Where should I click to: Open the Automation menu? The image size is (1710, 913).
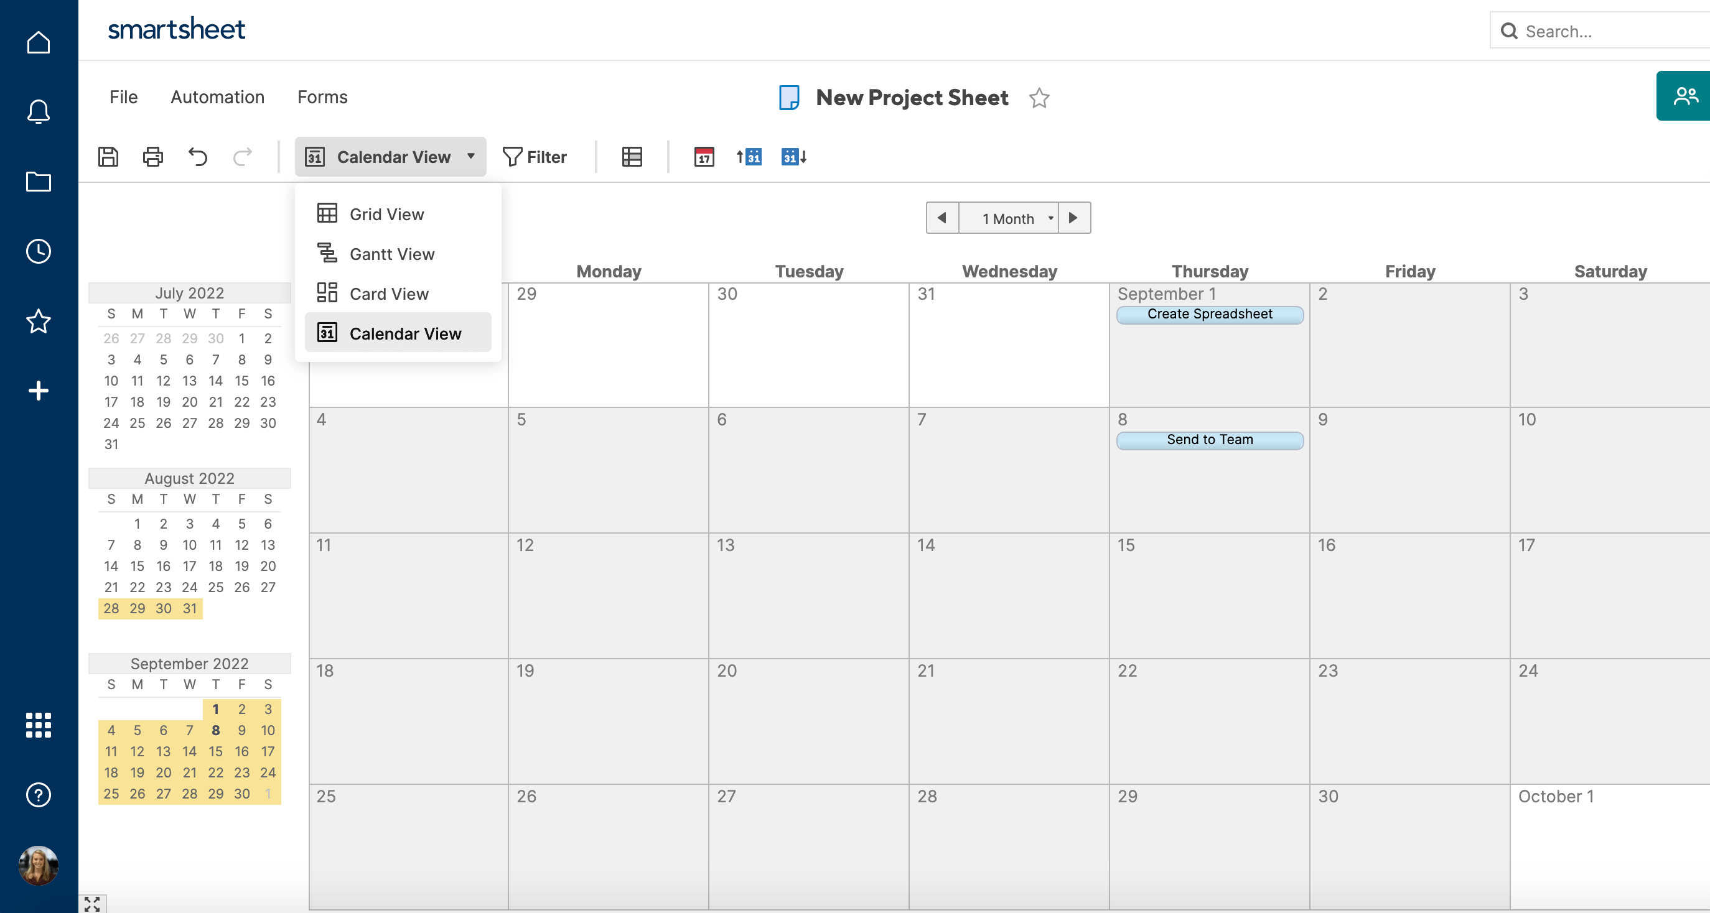click(217, 97)
